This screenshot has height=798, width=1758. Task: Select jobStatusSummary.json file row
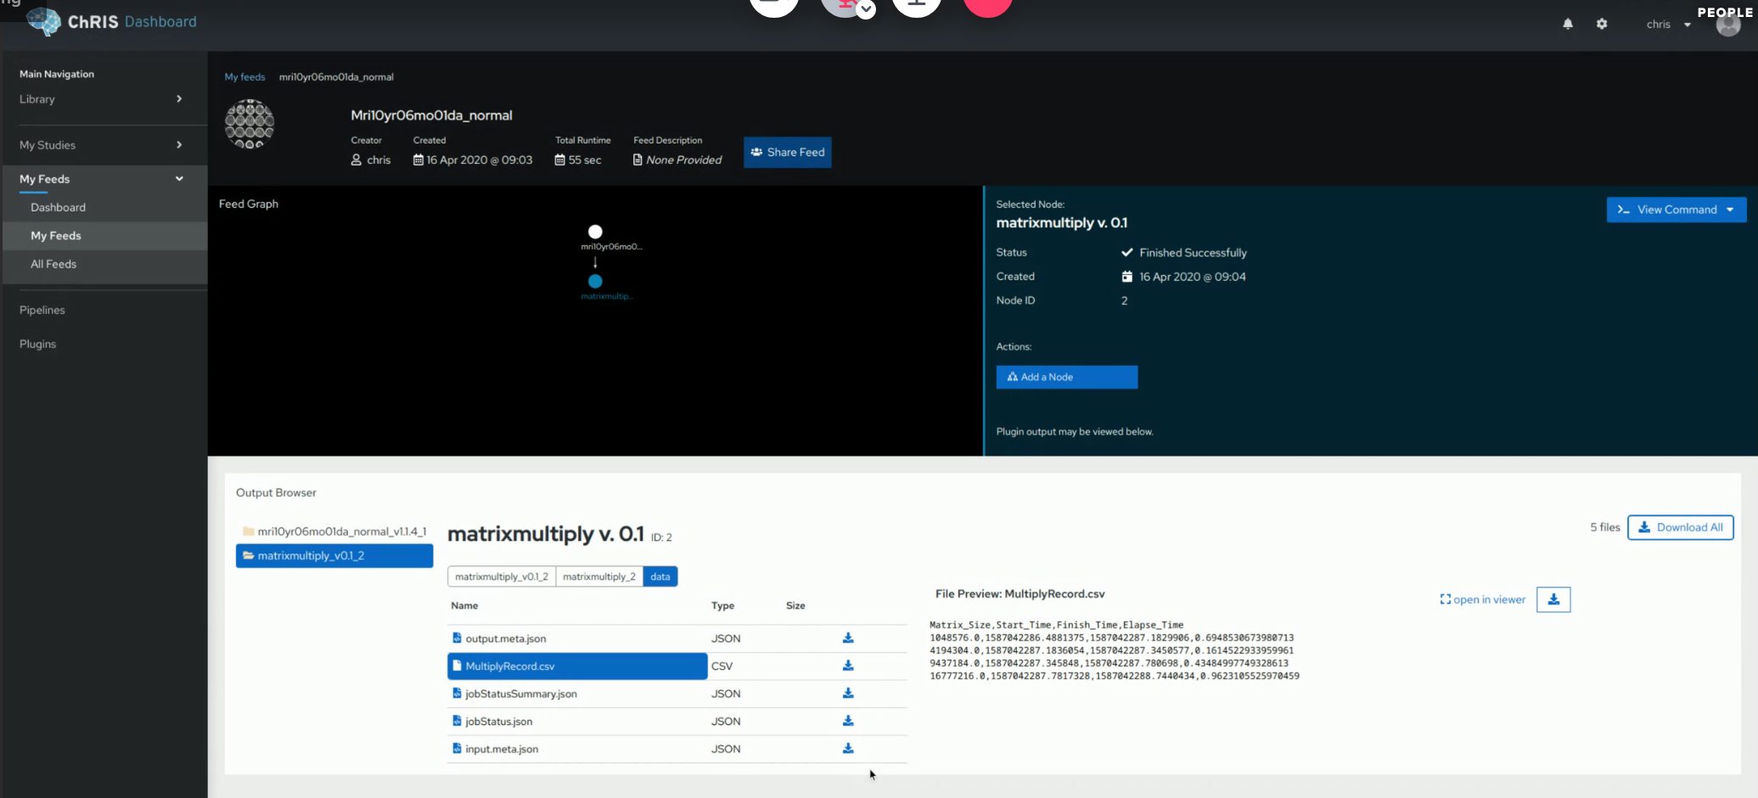(x=677, y=694)
